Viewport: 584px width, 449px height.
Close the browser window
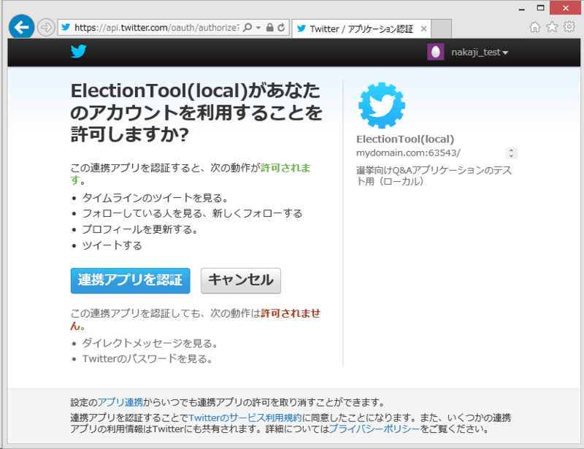tap(565, 8)
